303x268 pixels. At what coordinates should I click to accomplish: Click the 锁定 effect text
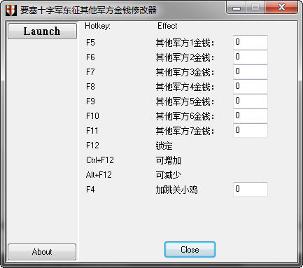tap(164, 146)
